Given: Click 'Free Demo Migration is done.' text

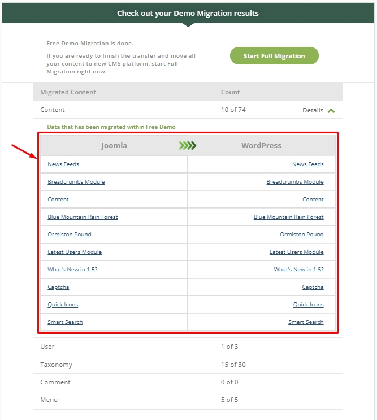Looking at the screenshot, I should pos(90,43).
